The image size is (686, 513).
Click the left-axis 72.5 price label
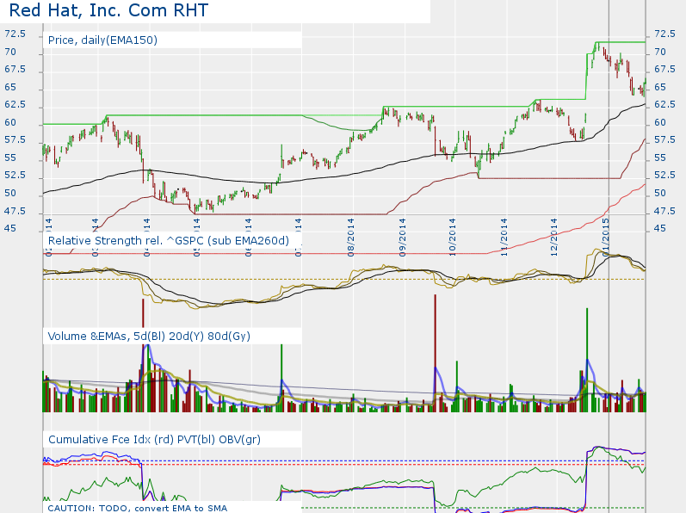pyautogui.click(x=15, y=34)
